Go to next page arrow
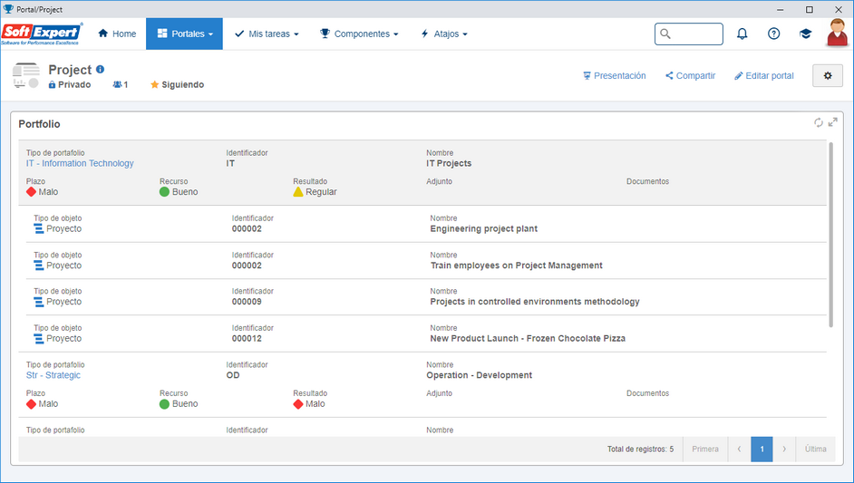The height and width of the screenshot is (483, 854). click(784, 449)
